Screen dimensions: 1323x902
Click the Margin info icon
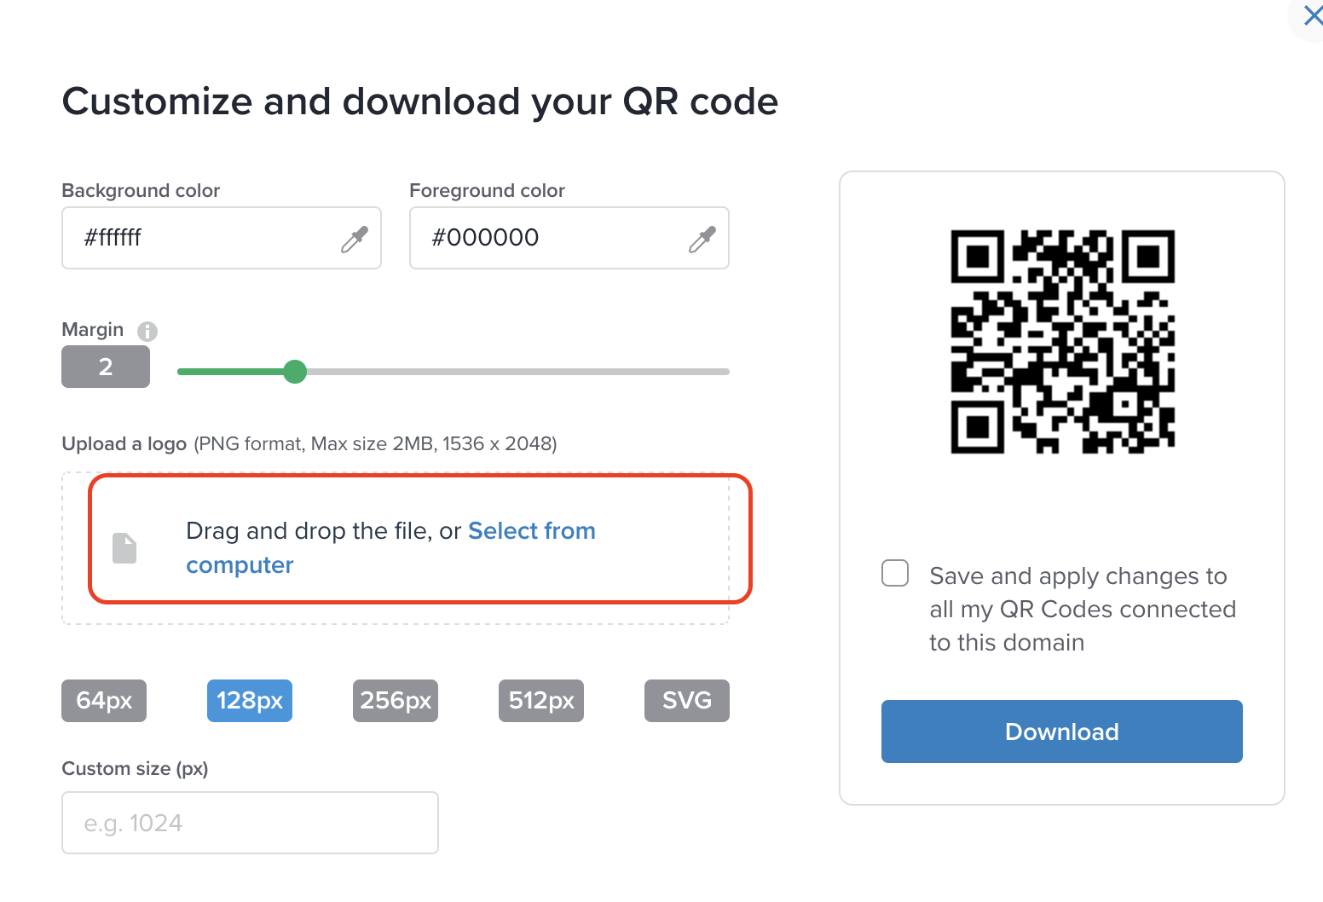(x=148, y=332)
